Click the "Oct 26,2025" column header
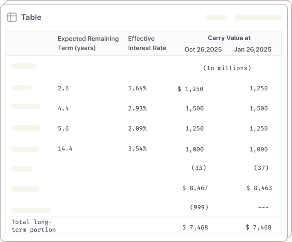 203,49
